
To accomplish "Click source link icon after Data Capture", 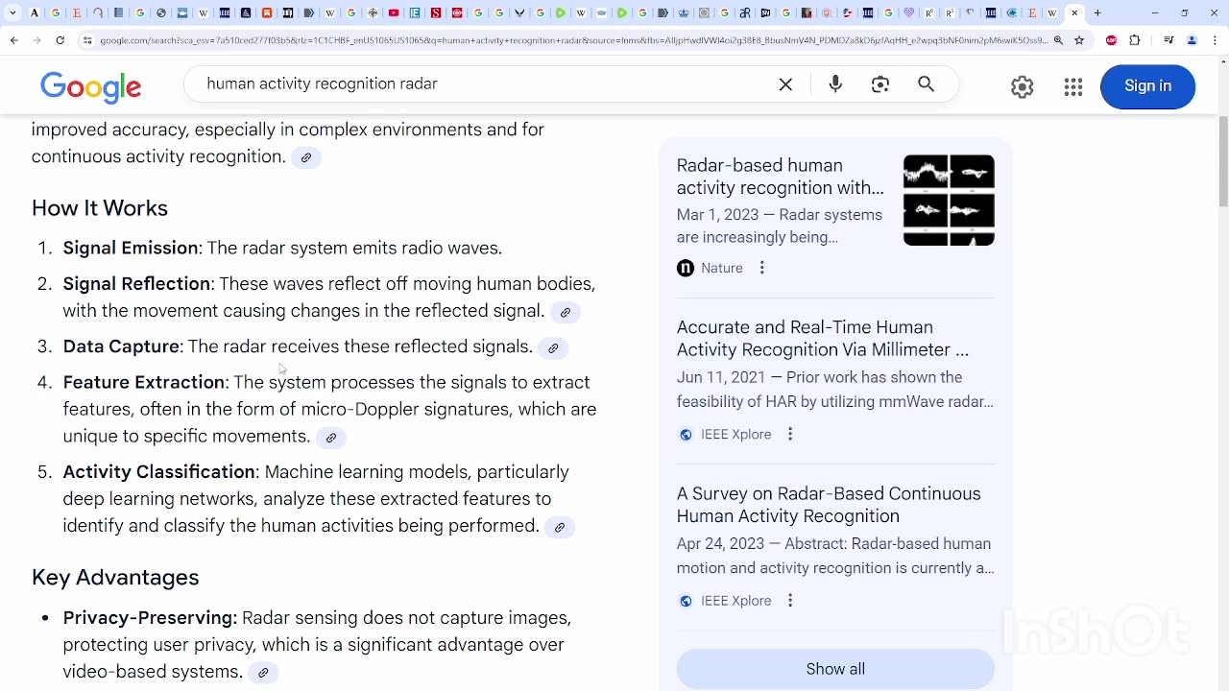I will (x=553, y=348).
